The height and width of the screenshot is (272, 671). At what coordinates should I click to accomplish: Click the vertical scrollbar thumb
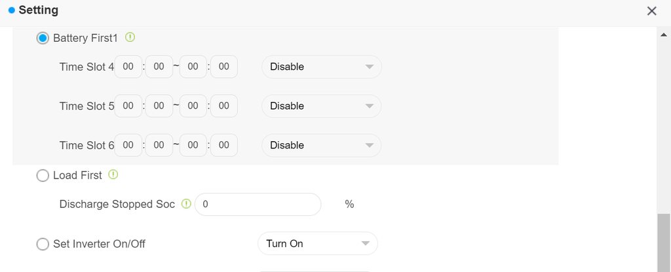(x=664, y=242)
